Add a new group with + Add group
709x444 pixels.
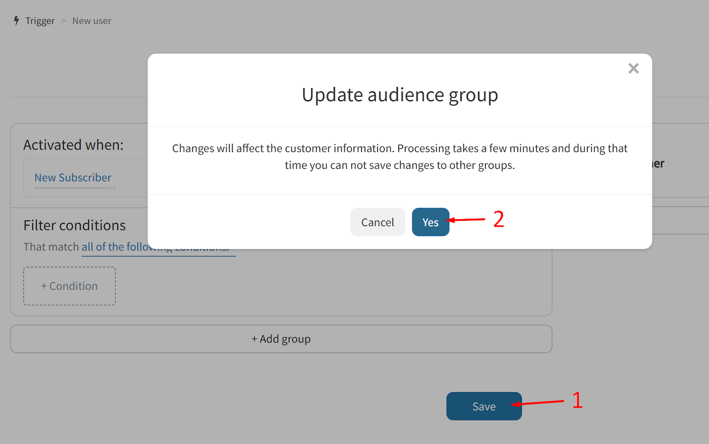(281, 339)
